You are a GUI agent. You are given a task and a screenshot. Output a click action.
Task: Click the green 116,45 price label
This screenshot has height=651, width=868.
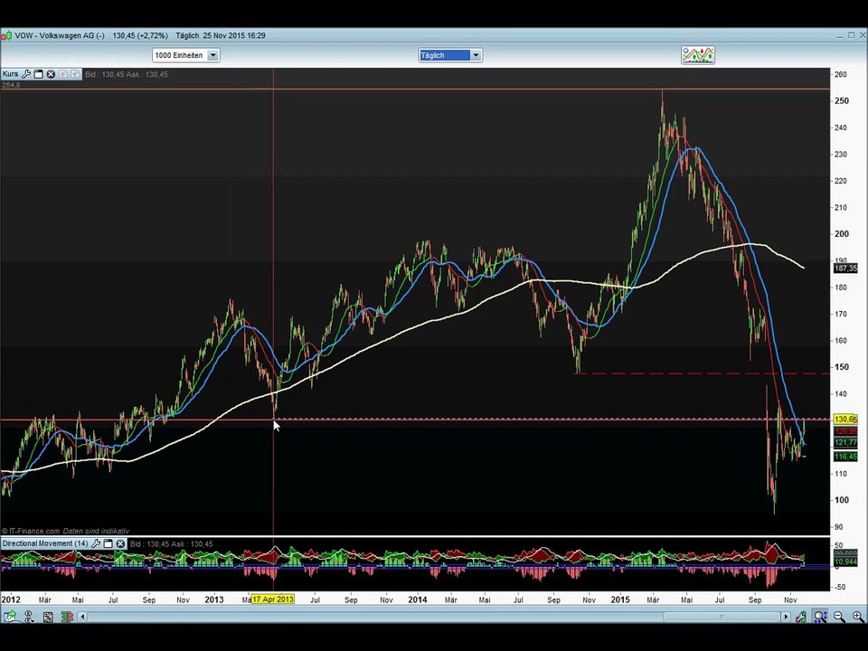(845, 457)
